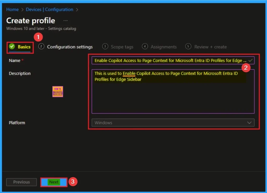Click the step 4 circle icon
This screenshot has width=267, height=193.
pos(145,46)
